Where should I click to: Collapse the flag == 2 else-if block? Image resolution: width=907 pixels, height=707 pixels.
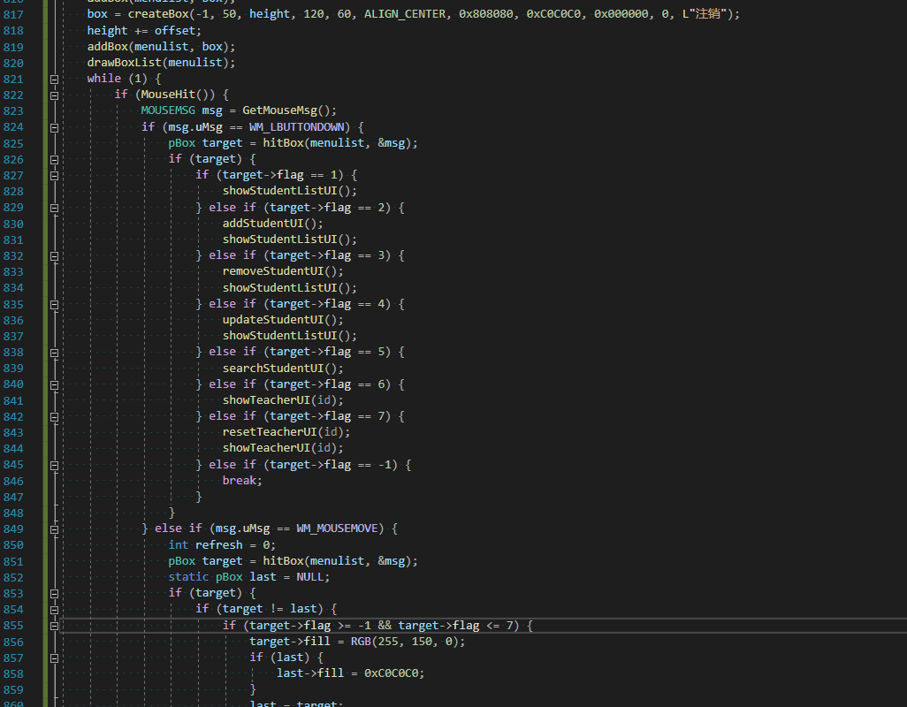[55, 208]
